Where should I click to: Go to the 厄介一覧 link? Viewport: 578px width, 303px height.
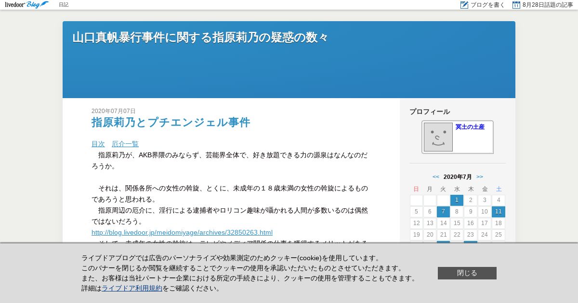pyautogui.click(x=125, y=144)
